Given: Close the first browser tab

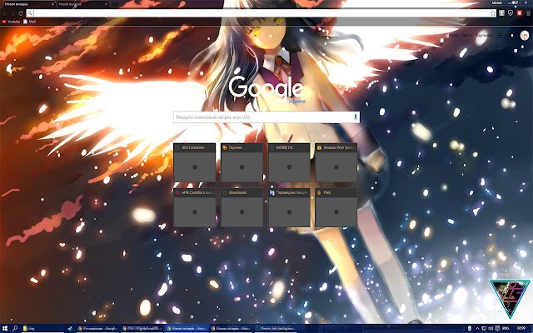Looking at the screenshot, I should (52, 4).
